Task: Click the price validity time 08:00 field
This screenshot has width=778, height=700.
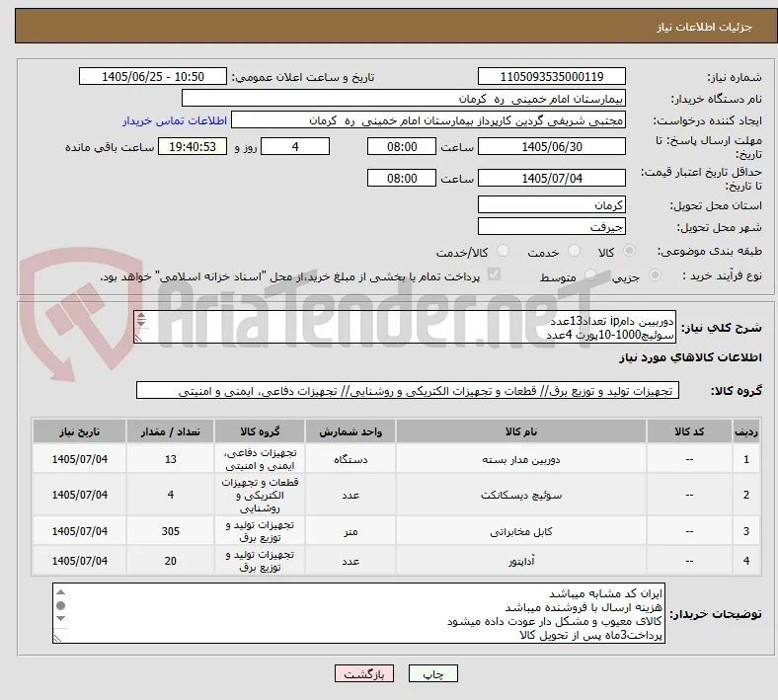Action: tap(402, 178)
